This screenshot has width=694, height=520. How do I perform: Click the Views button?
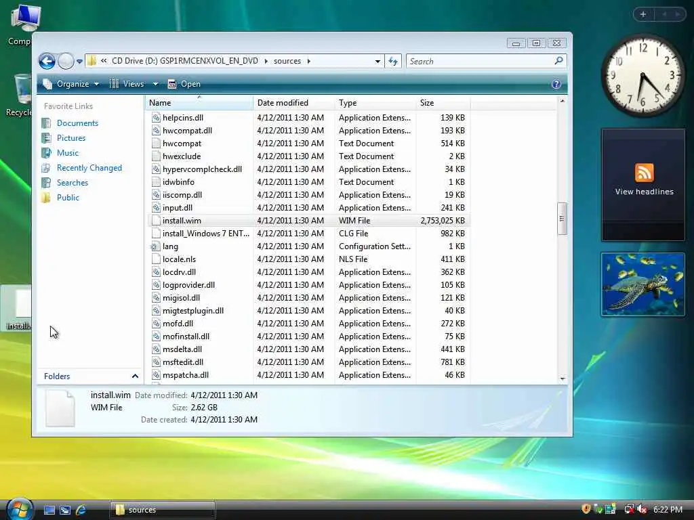click(x=127, y=84)
